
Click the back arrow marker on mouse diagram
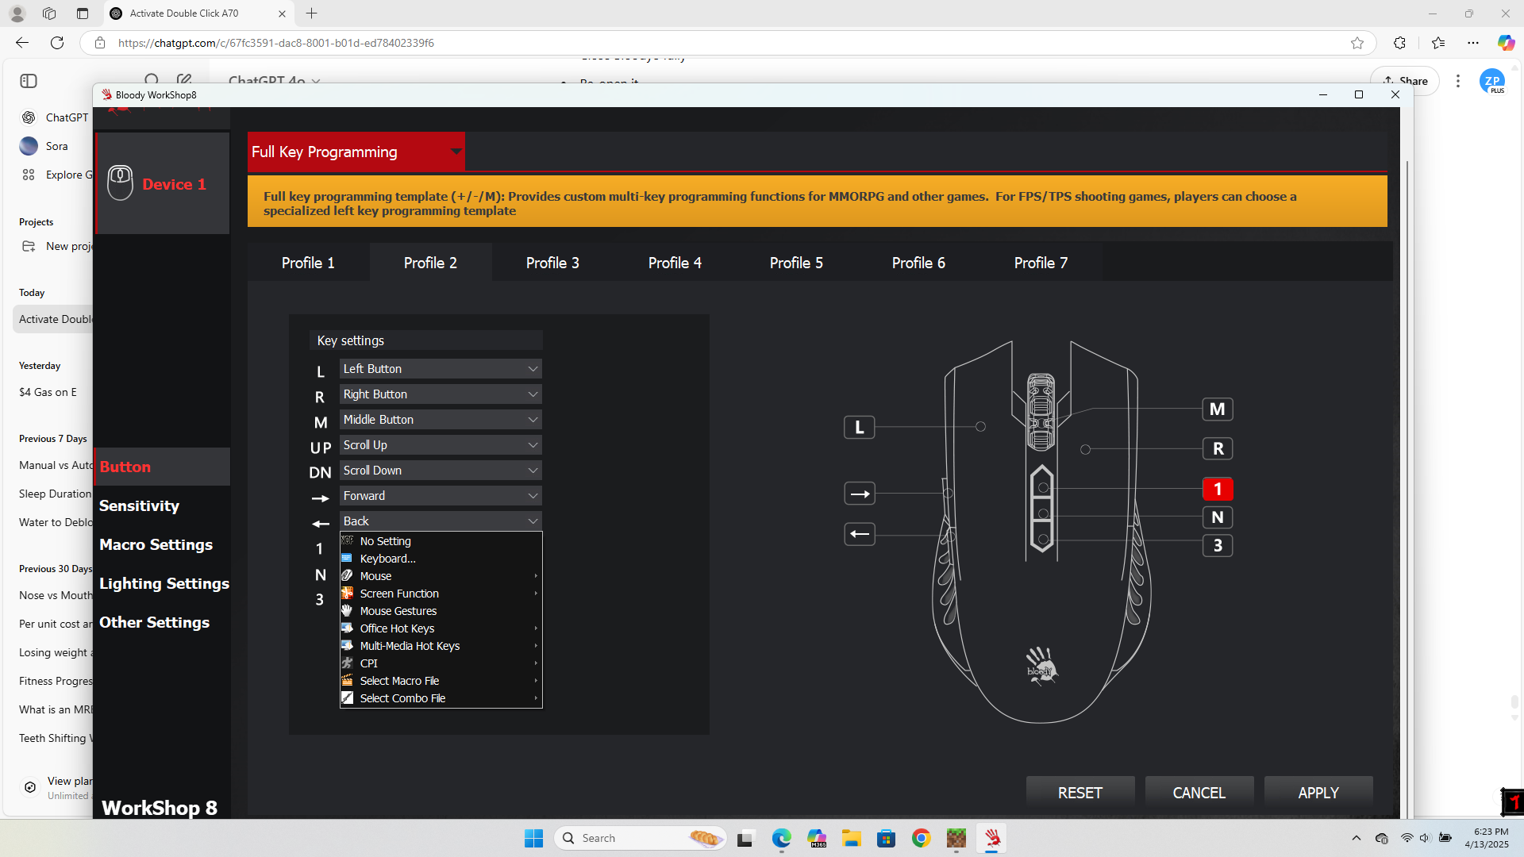click(x=859, y=534)
